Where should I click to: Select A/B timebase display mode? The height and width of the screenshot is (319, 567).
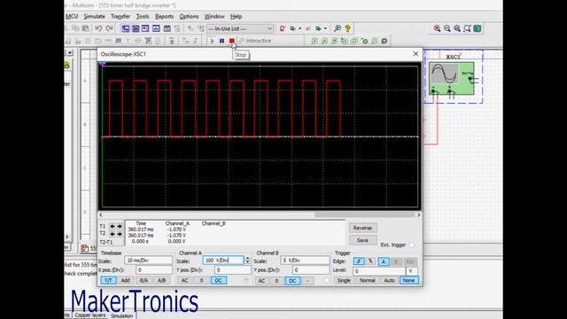click(161, 280)
